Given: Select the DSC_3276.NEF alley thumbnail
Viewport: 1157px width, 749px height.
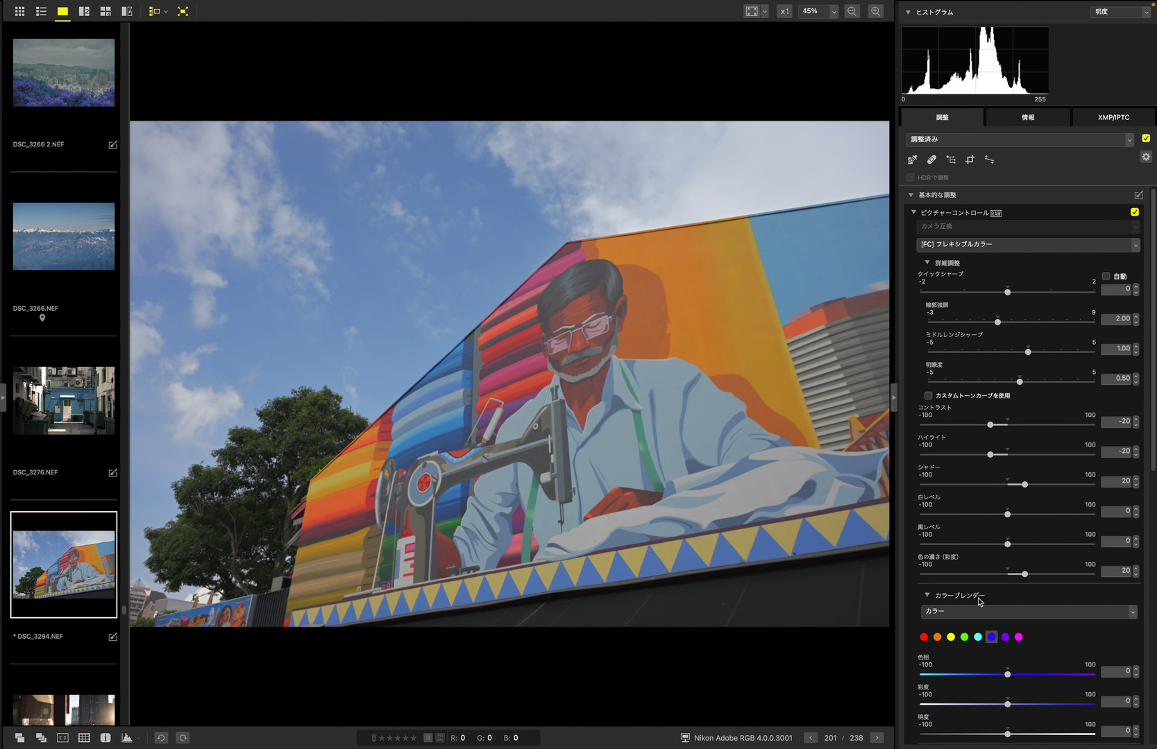Looking at the screenshot, I should click(64, 401).
